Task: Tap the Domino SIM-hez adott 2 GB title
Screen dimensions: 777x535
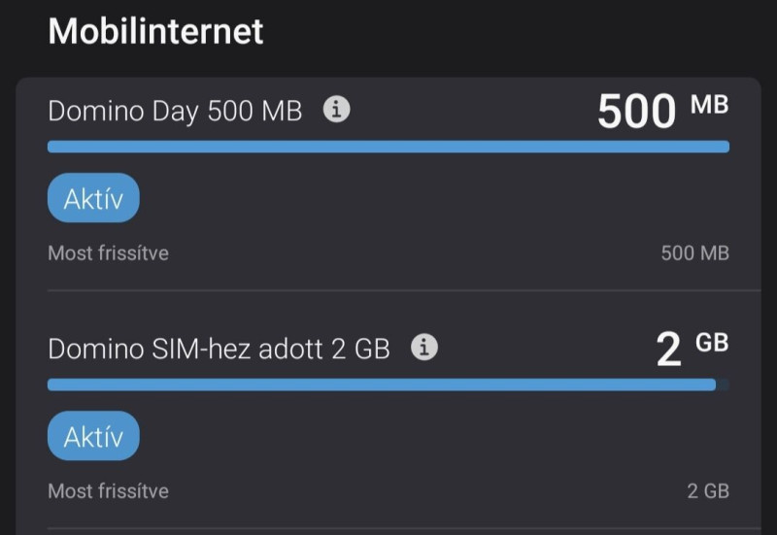Action: [x=220, y=349]
